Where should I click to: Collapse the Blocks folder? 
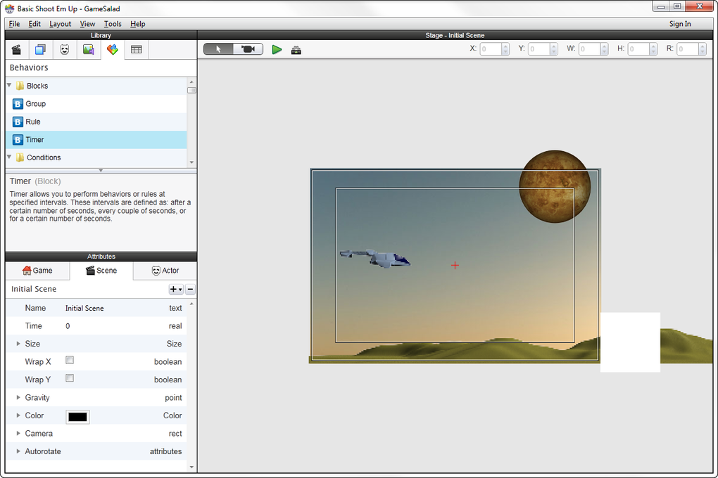[x=9, y=86]
